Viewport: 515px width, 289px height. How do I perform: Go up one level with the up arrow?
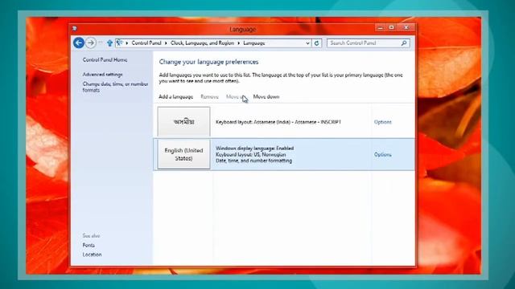[x=109, y=43]
